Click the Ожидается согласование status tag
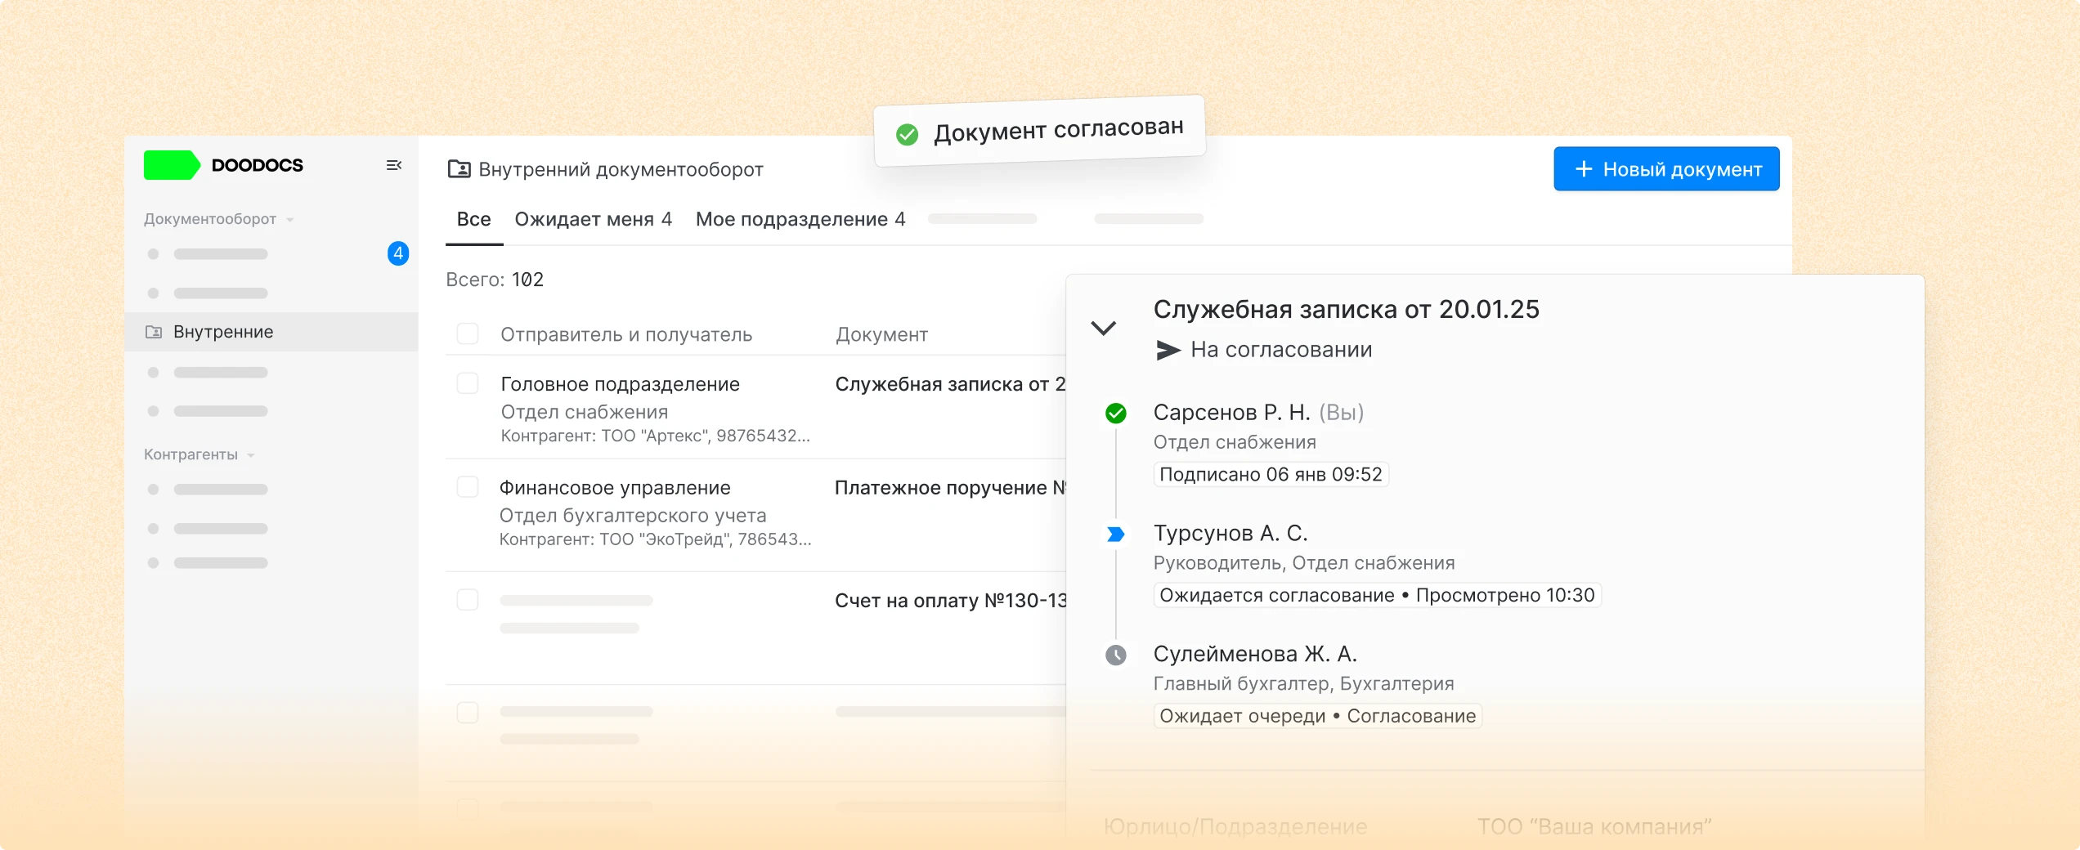Viewport: 2080px width, 850px height. pos(1377,595)
